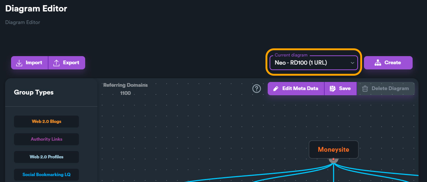This screenshot has height=182, width=427.
Task: Expand the dropdown chevron arrow
Action: click(x=353, y=63)
